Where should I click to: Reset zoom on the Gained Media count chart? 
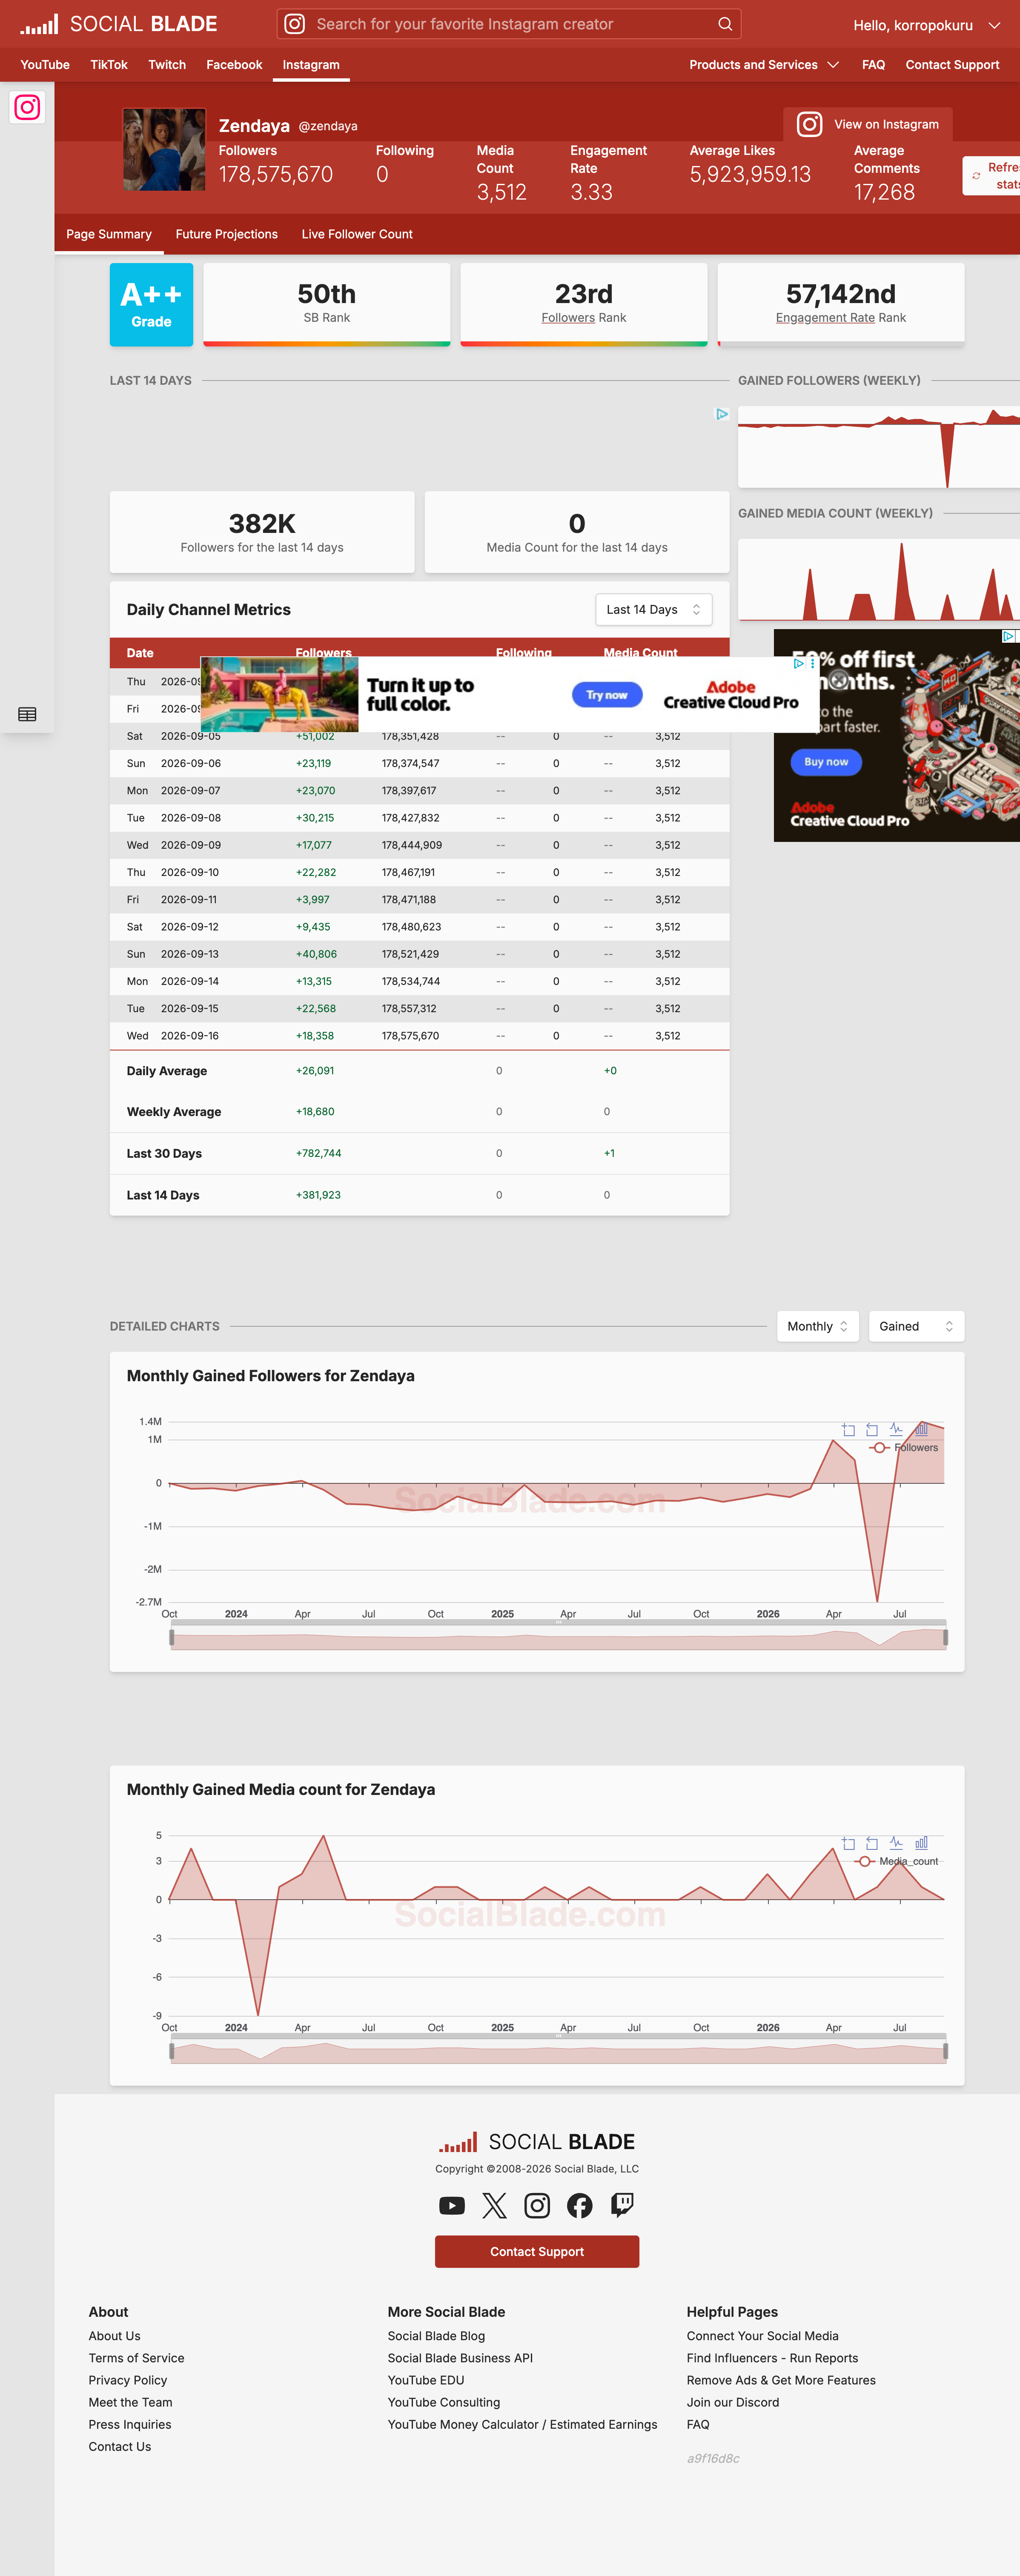[872, 1843]
